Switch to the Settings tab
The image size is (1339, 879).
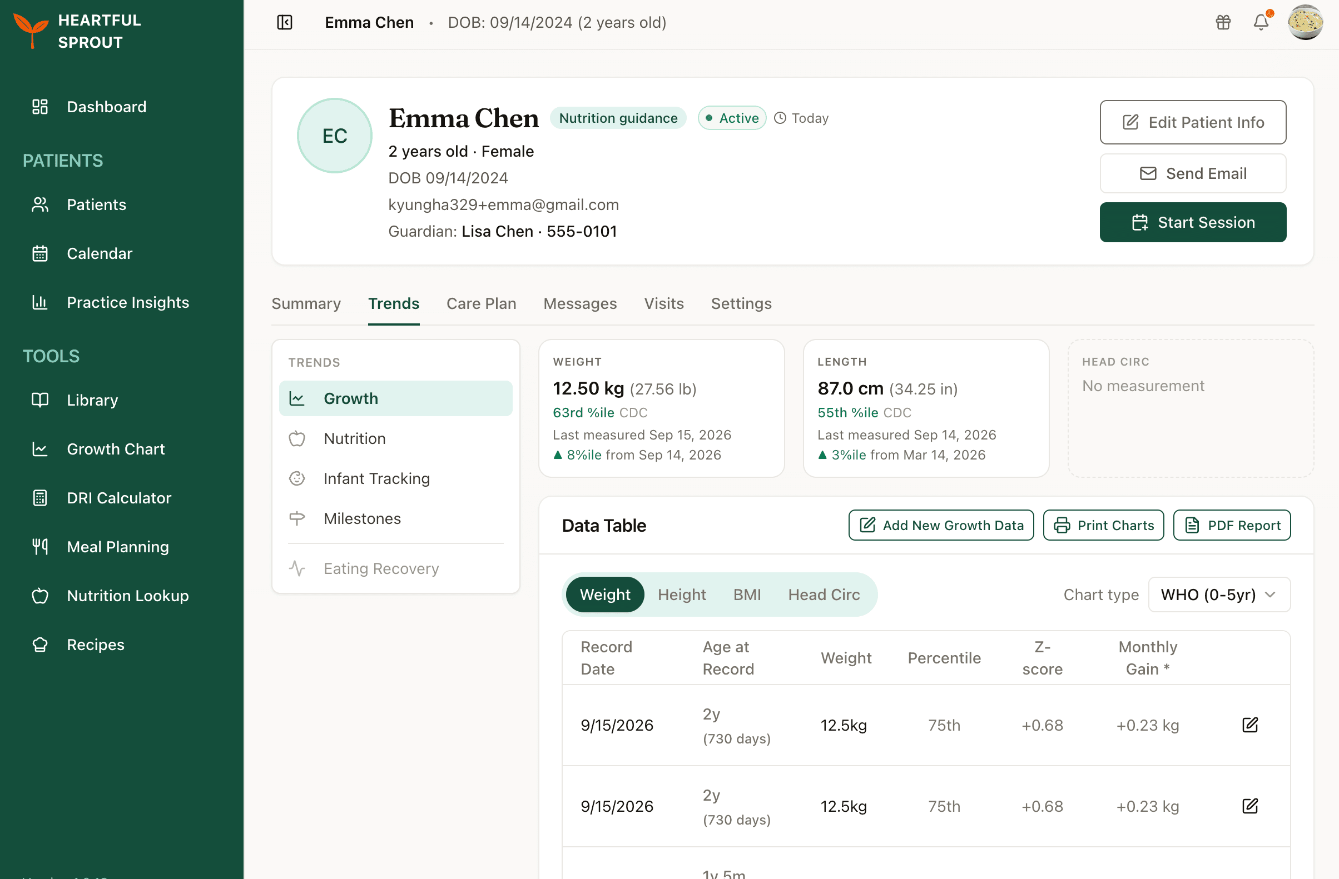tap(741, 303)
